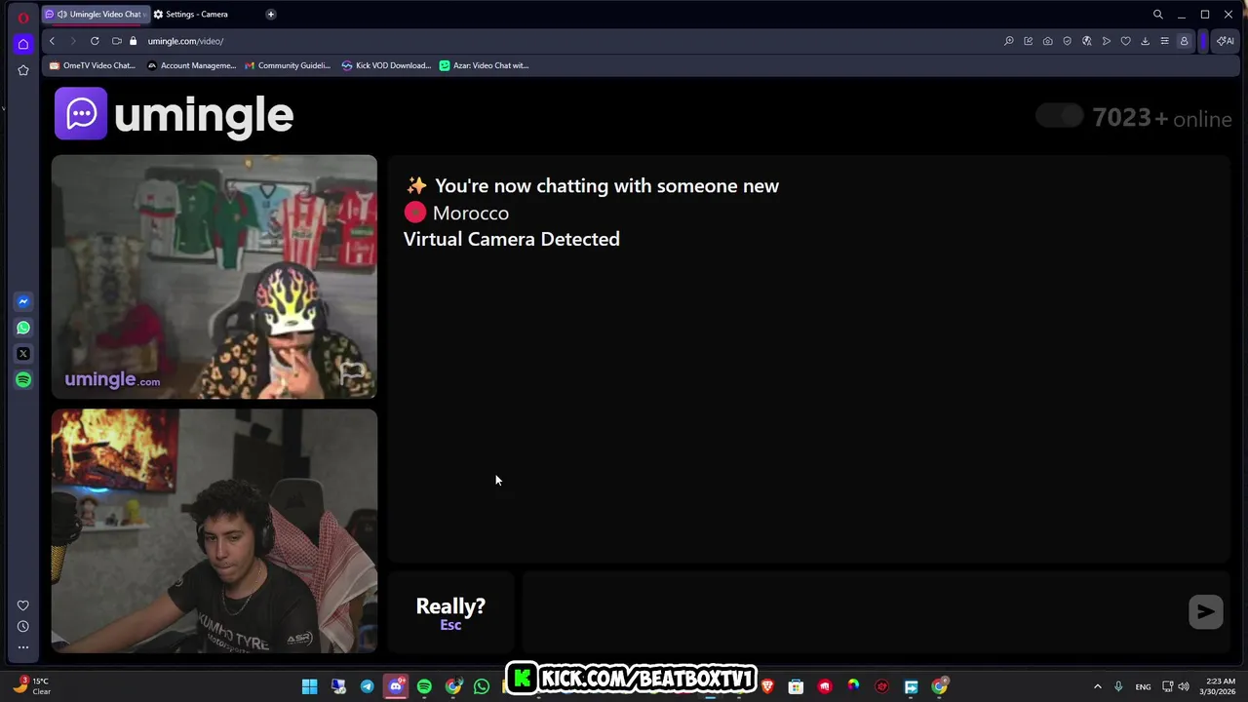The height and width of the screenshot is (702, 1248).
Task: Click the Really? Esc skip button
Action: (x=450, y=612)
